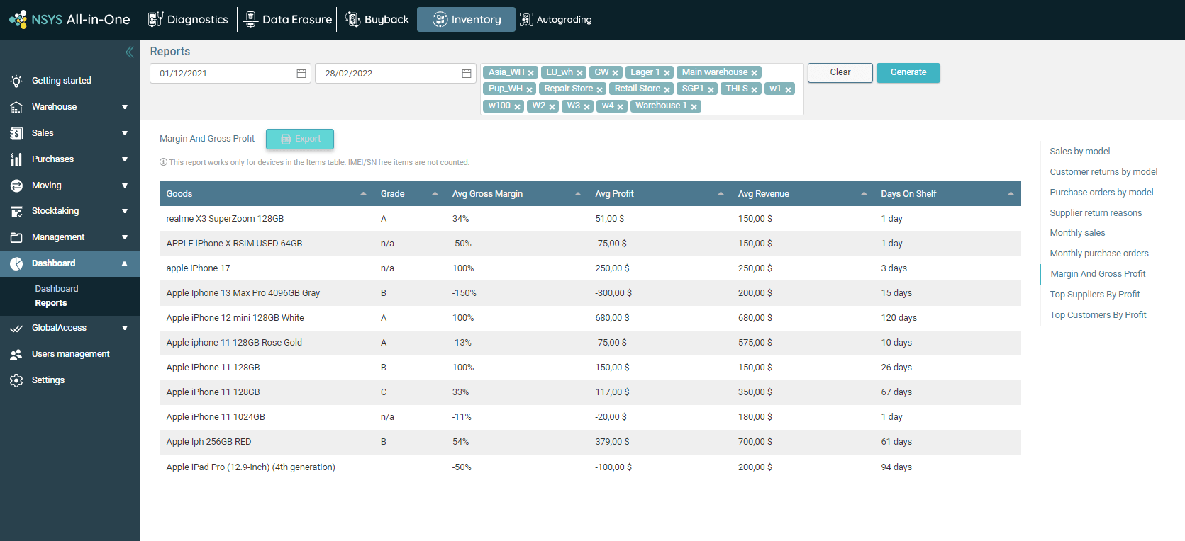Open calendar icon for start date 01/12/2021

[301, 74]
